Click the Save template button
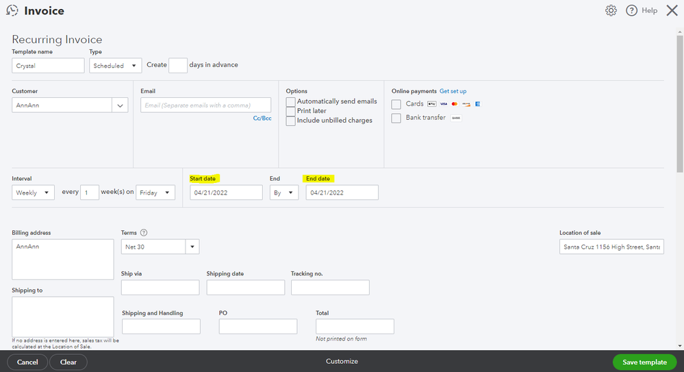The image size is (684, 372). tap(645, 362)
